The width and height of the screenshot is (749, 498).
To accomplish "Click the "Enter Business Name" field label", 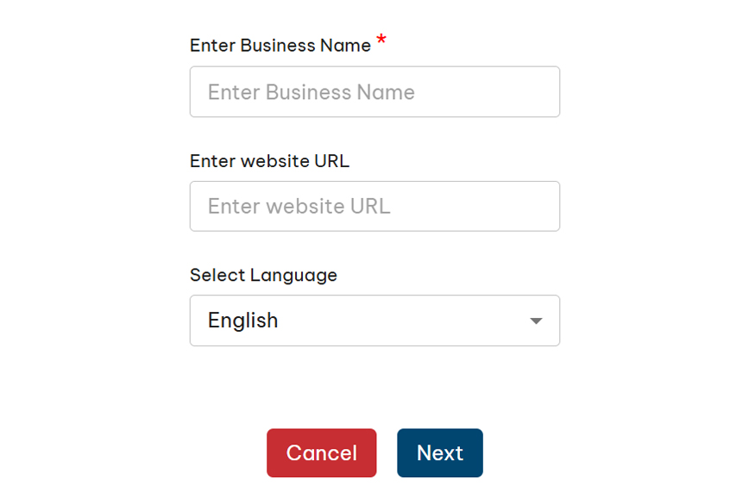I will pyautogui.click(x=280, y=46).
